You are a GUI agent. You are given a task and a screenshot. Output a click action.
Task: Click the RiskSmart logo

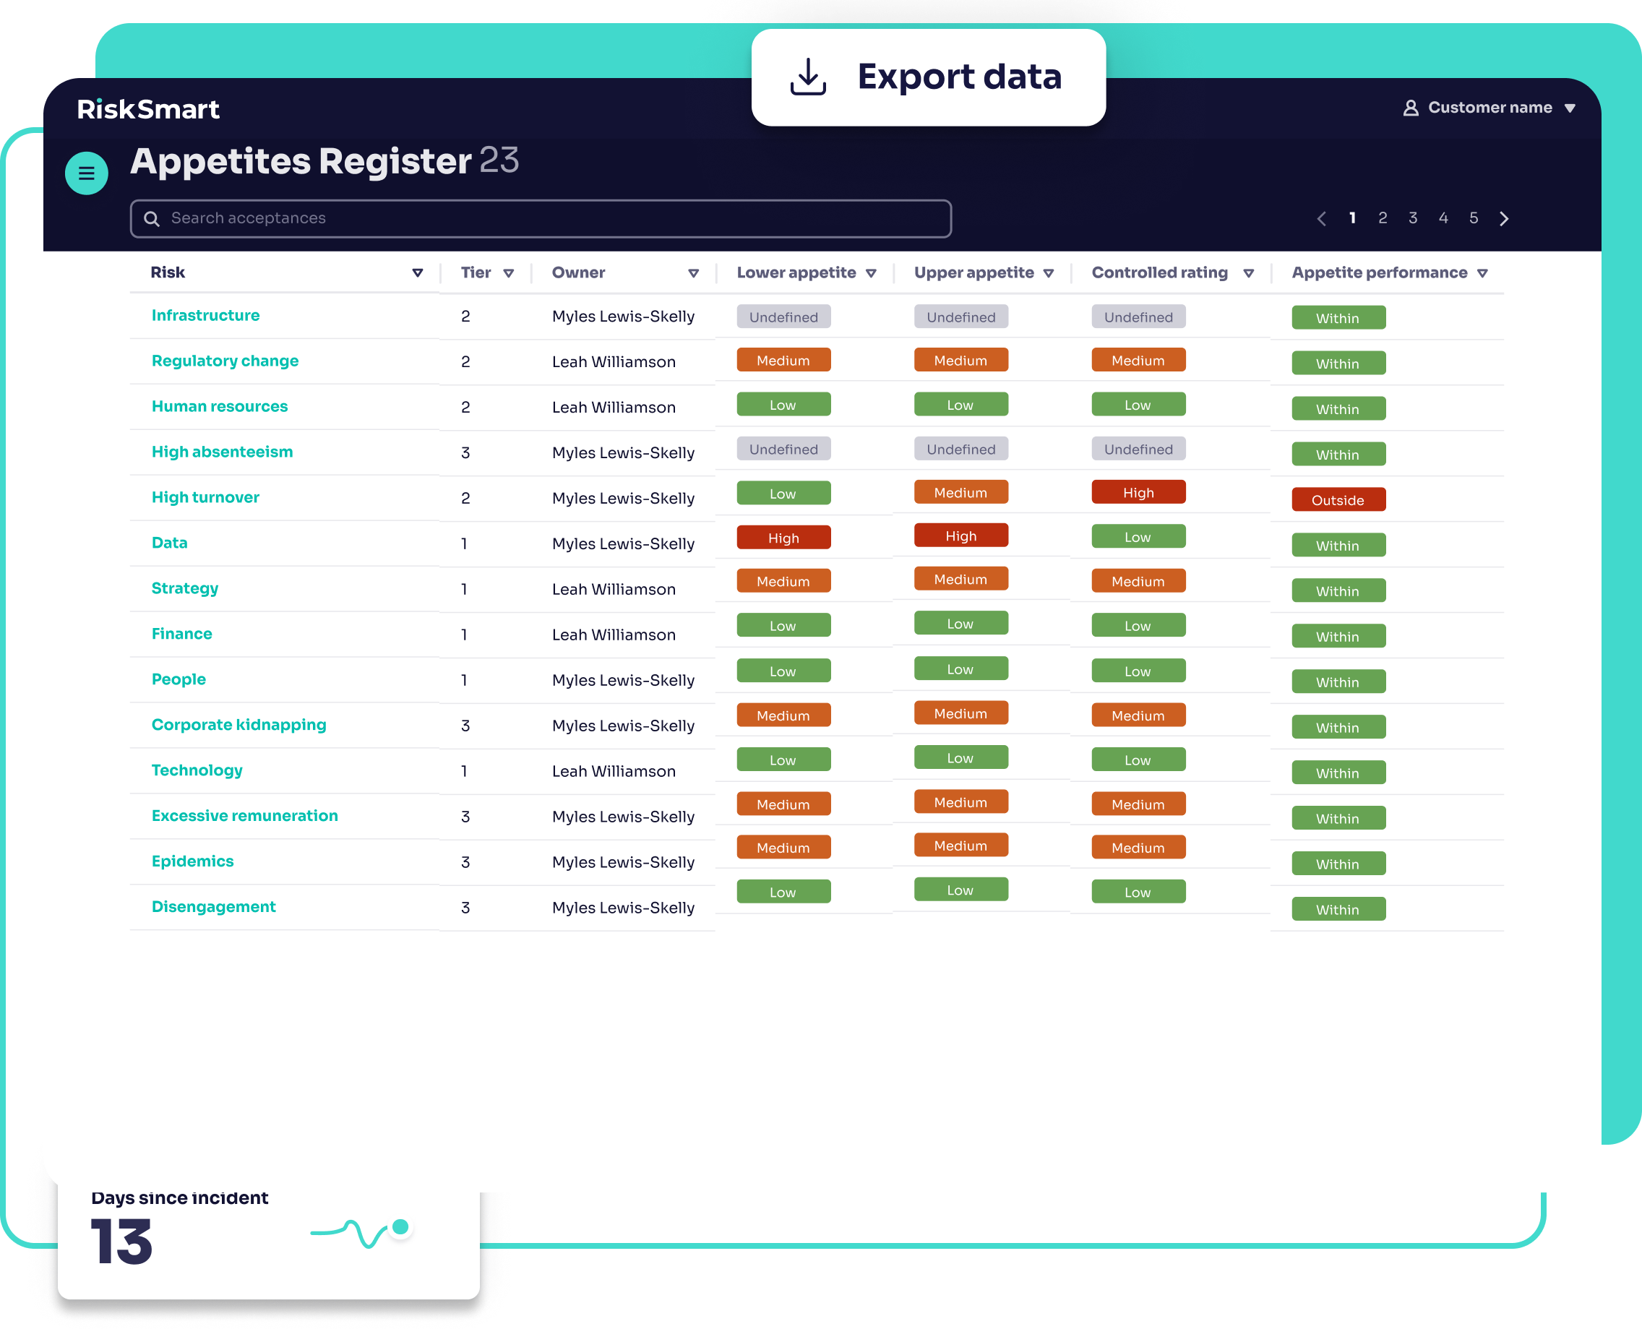point(147,109)
